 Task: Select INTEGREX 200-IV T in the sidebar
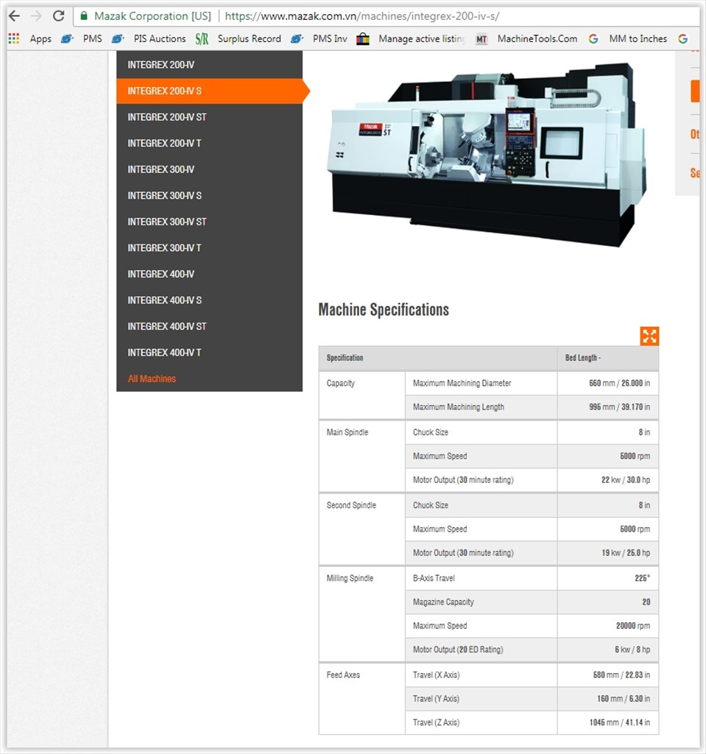point(209,144)
